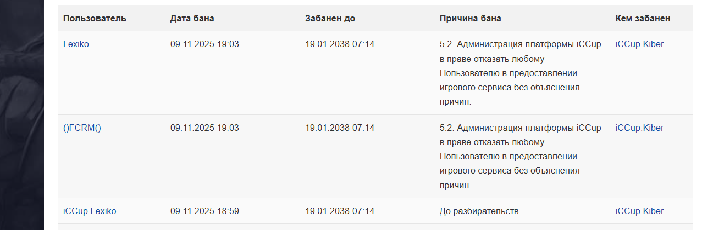The height and width of the screenshot is (230, 713).
Task: Click the ban date 09.11.2025 18:59
Action: coord(204,211)
